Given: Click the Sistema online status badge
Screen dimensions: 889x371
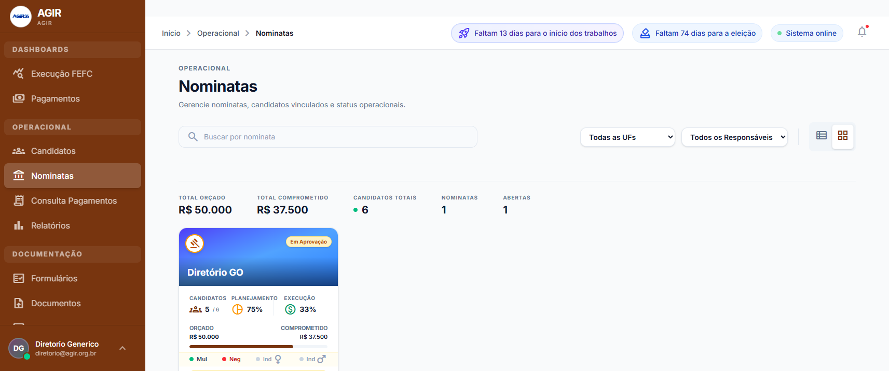Looking at the screenshot, I should 807,33.
